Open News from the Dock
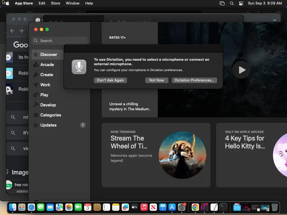The image size is (287, 215). tap(153, 207)
